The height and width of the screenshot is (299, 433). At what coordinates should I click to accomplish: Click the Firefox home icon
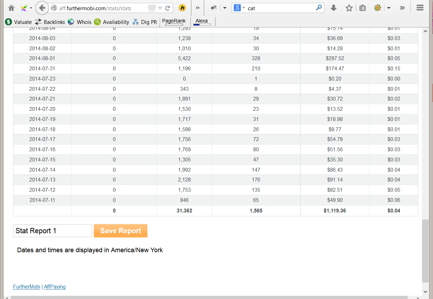pyautogui.click(x=11, y=8)
